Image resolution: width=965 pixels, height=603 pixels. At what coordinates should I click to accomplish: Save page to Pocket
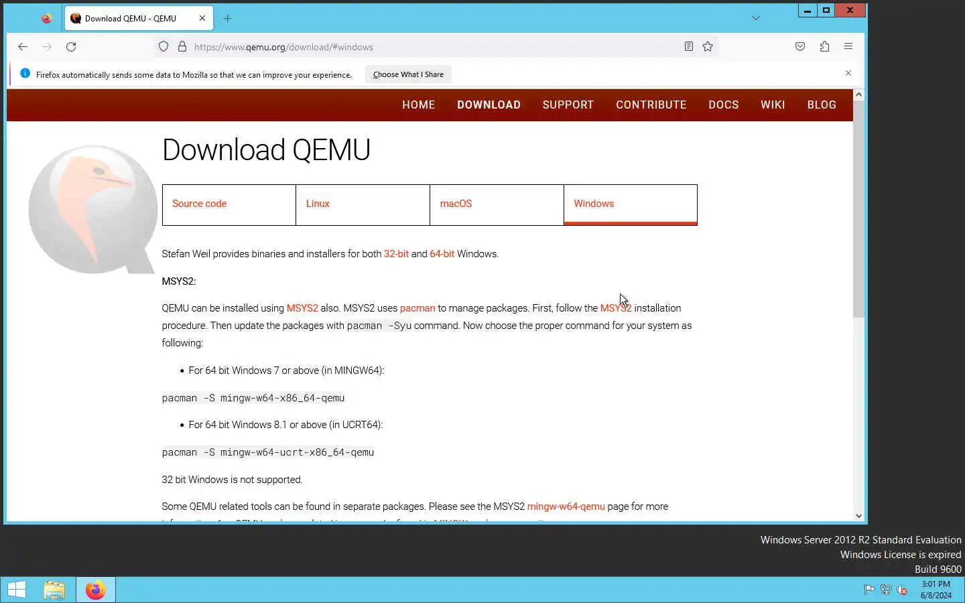coord(800,47)
